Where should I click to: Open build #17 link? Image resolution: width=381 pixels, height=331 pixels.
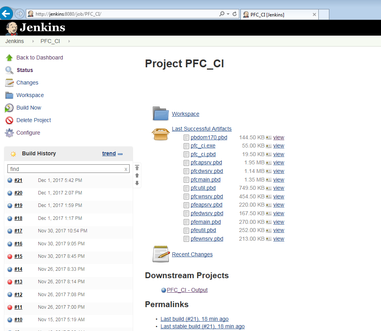click(x=18, y=231)
